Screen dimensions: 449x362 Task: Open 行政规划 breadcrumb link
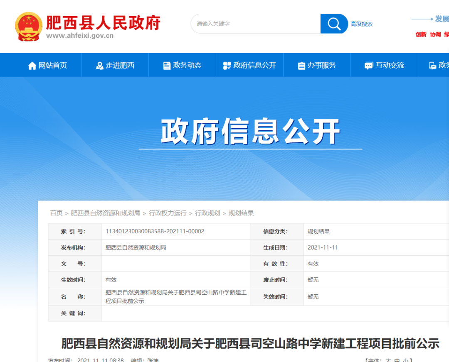pyautogui.click(x=207, y=213)
